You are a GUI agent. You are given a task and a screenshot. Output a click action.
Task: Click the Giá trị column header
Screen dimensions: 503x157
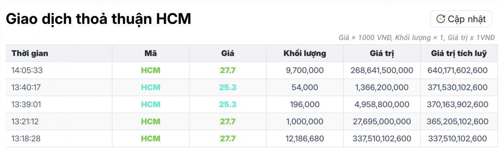pos(382,54)
